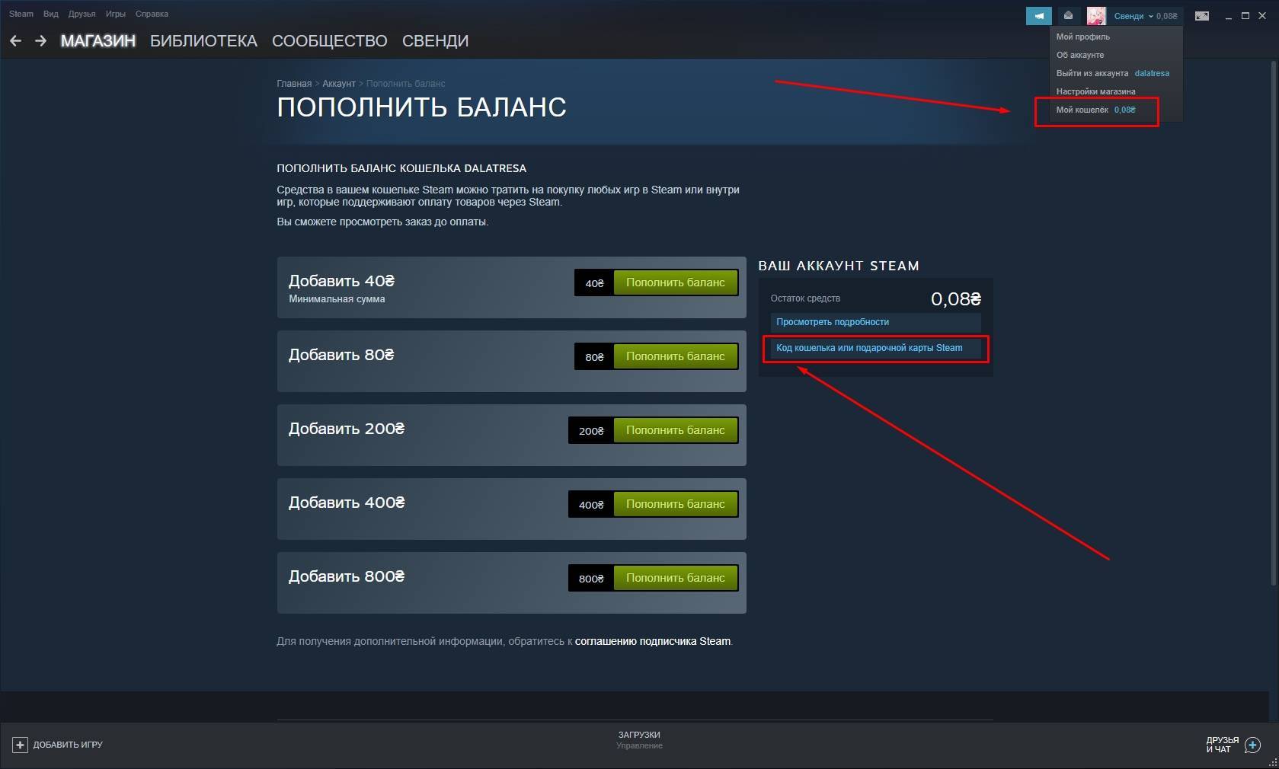Click the user avatar picture
This screenshot has height=769, width=1279.
point(1096,15)
